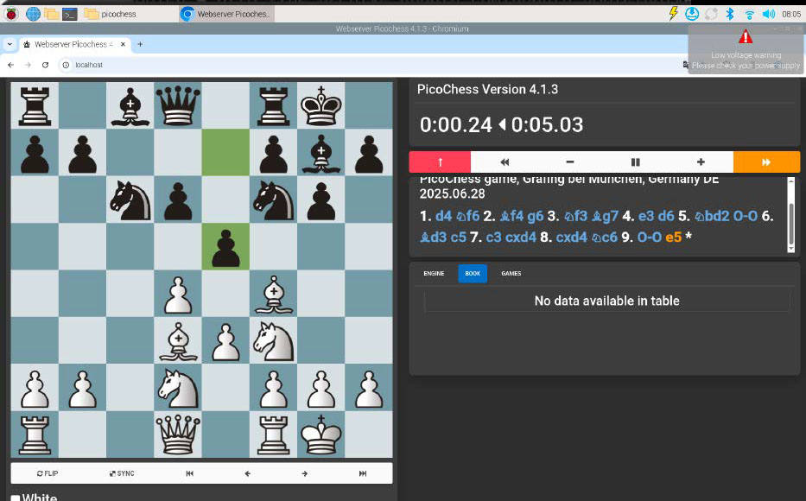Click the SYNC icon below the chessboard

pyautogui.click(x=120, y=472)
